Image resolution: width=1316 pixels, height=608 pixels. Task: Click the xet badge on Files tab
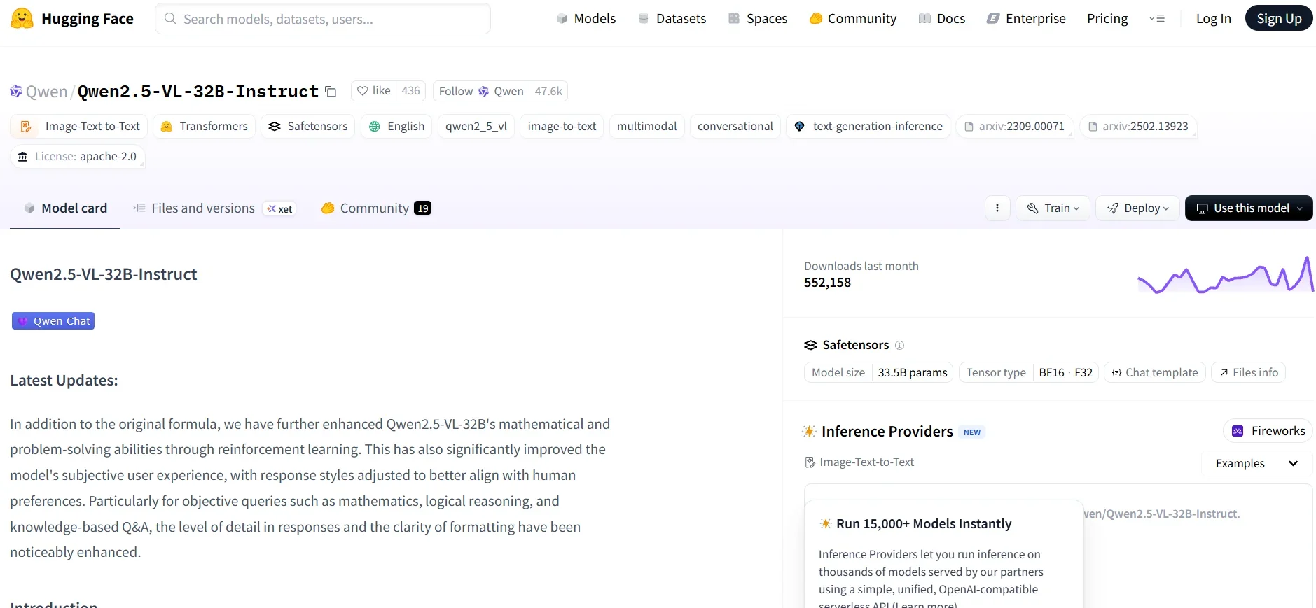[x=279, y=208]
